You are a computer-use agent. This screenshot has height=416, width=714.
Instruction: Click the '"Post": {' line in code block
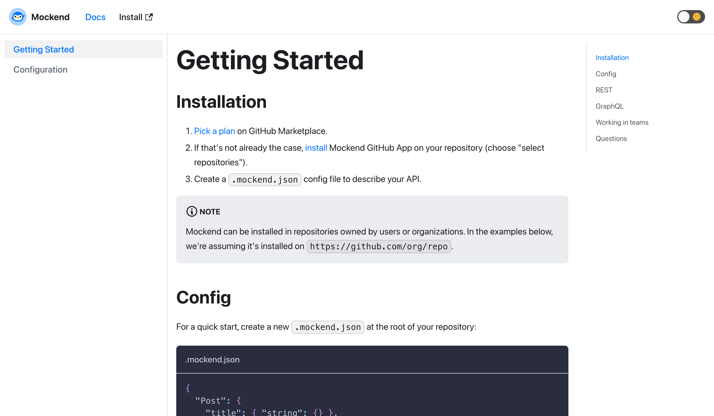click(218, 400)
